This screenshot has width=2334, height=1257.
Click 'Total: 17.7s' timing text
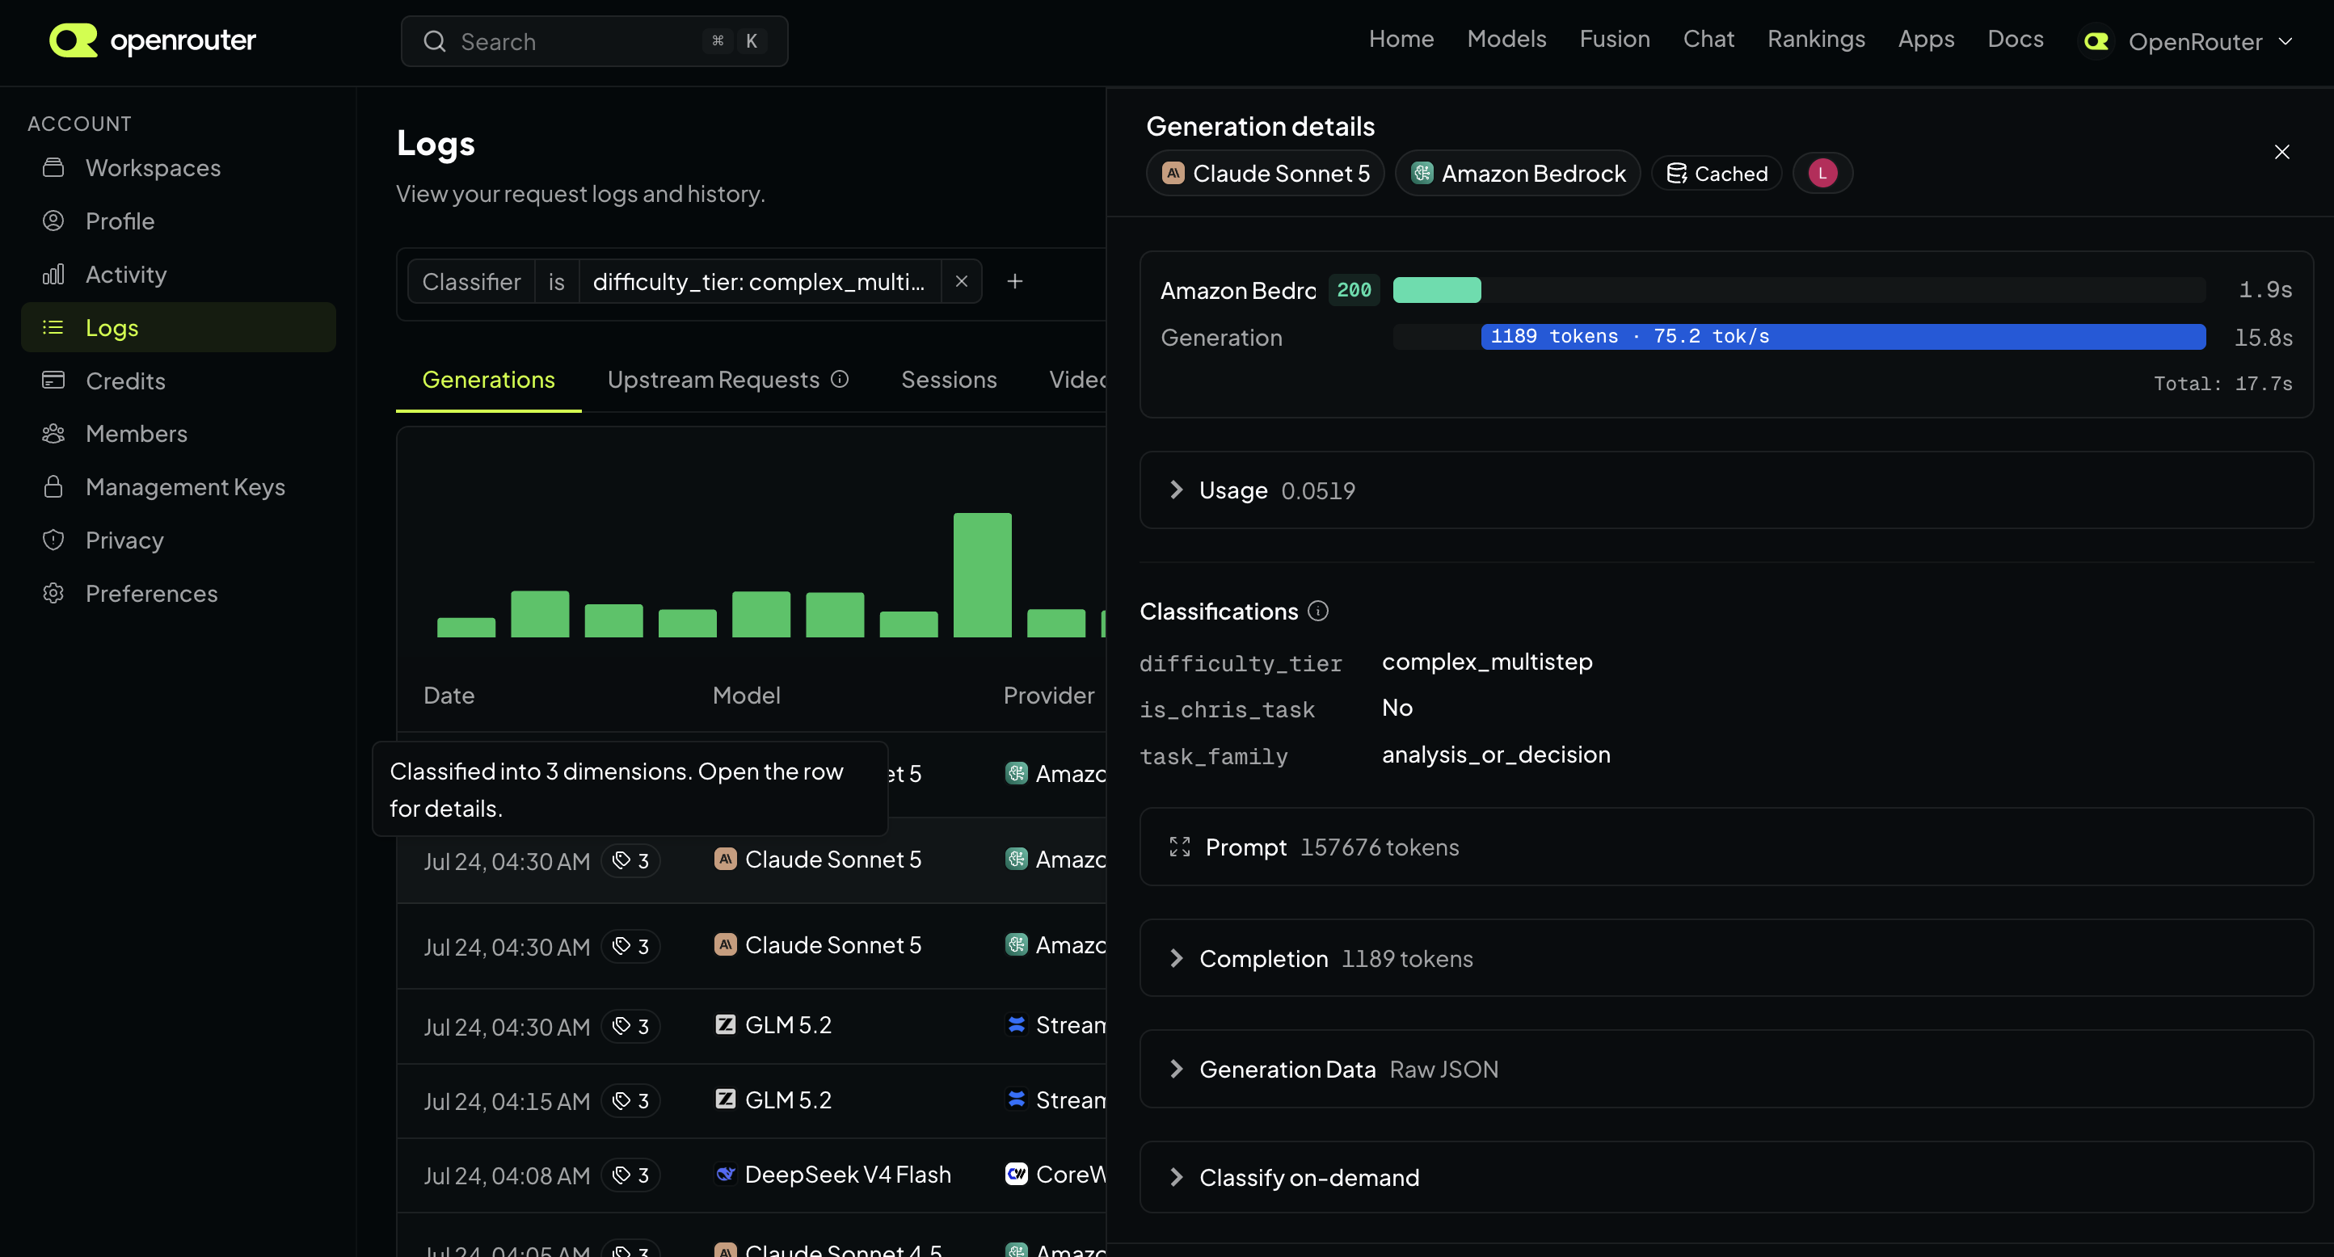point(2222,384)
